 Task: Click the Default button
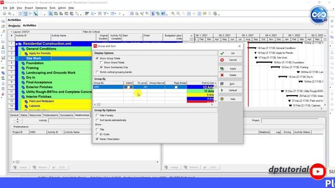coord(230,90)
